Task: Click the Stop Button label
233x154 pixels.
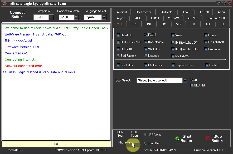Action: [x=217, y=138]
